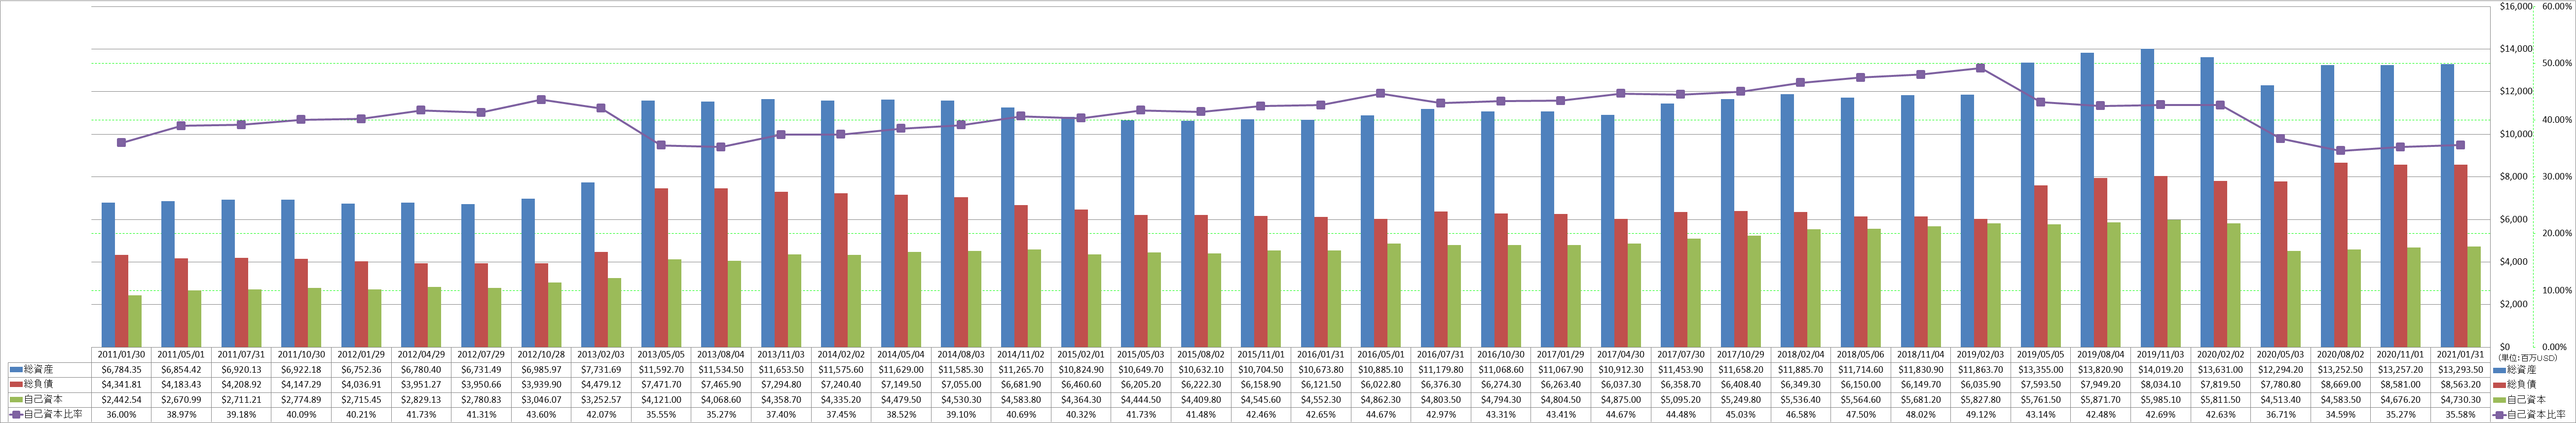
Task: Click the total assets value $13,293.50
Action: click(x=2460, y=370)
